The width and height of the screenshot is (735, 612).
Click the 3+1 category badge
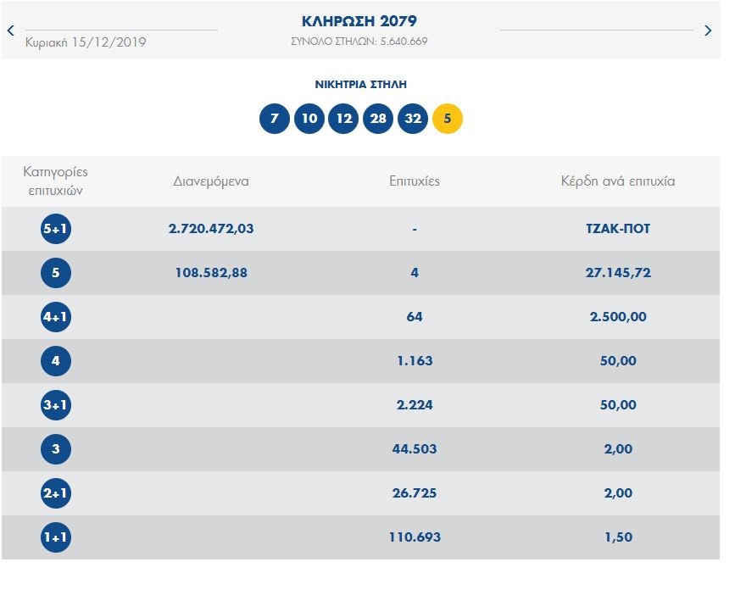56,405
